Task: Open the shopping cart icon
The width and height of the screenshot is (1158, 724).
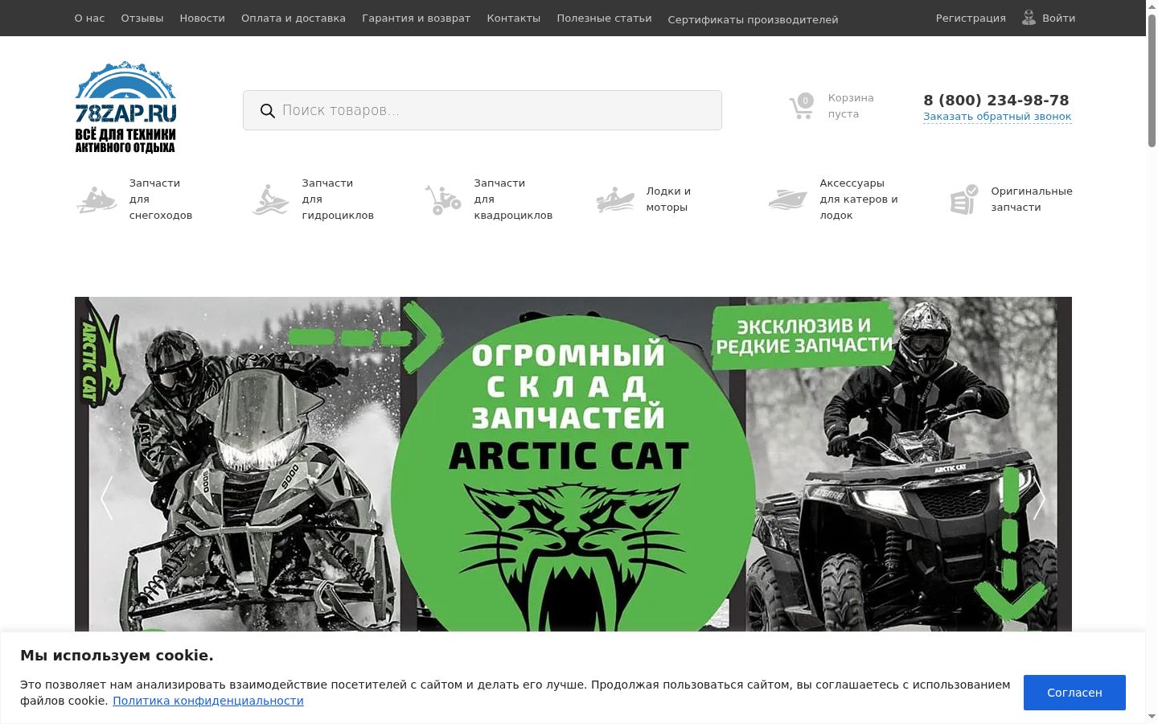Action: point(802,106)
